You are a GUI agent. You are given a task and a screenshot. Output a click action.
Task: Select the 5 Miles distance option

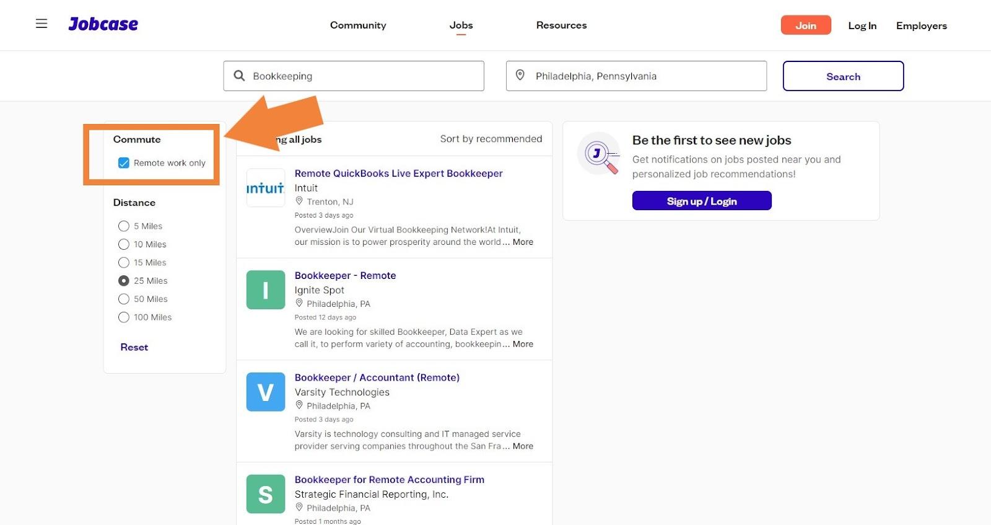124,226
